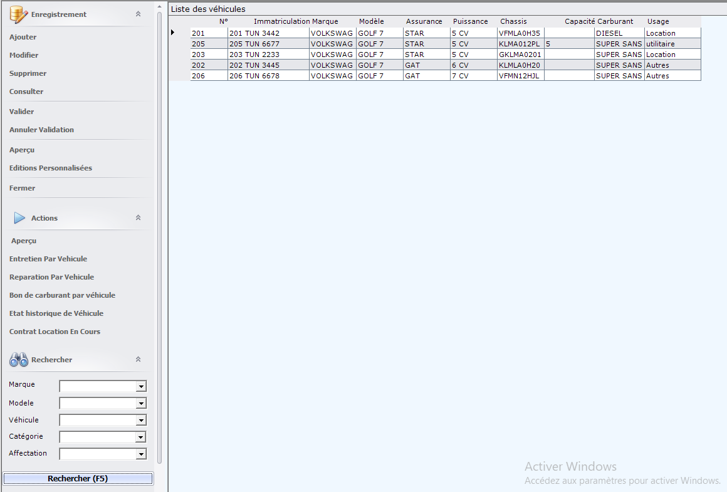Click the capacité value 5 in row 205
Image resolution: width=727 pixels, height=492 pixels.
(569, 44)
